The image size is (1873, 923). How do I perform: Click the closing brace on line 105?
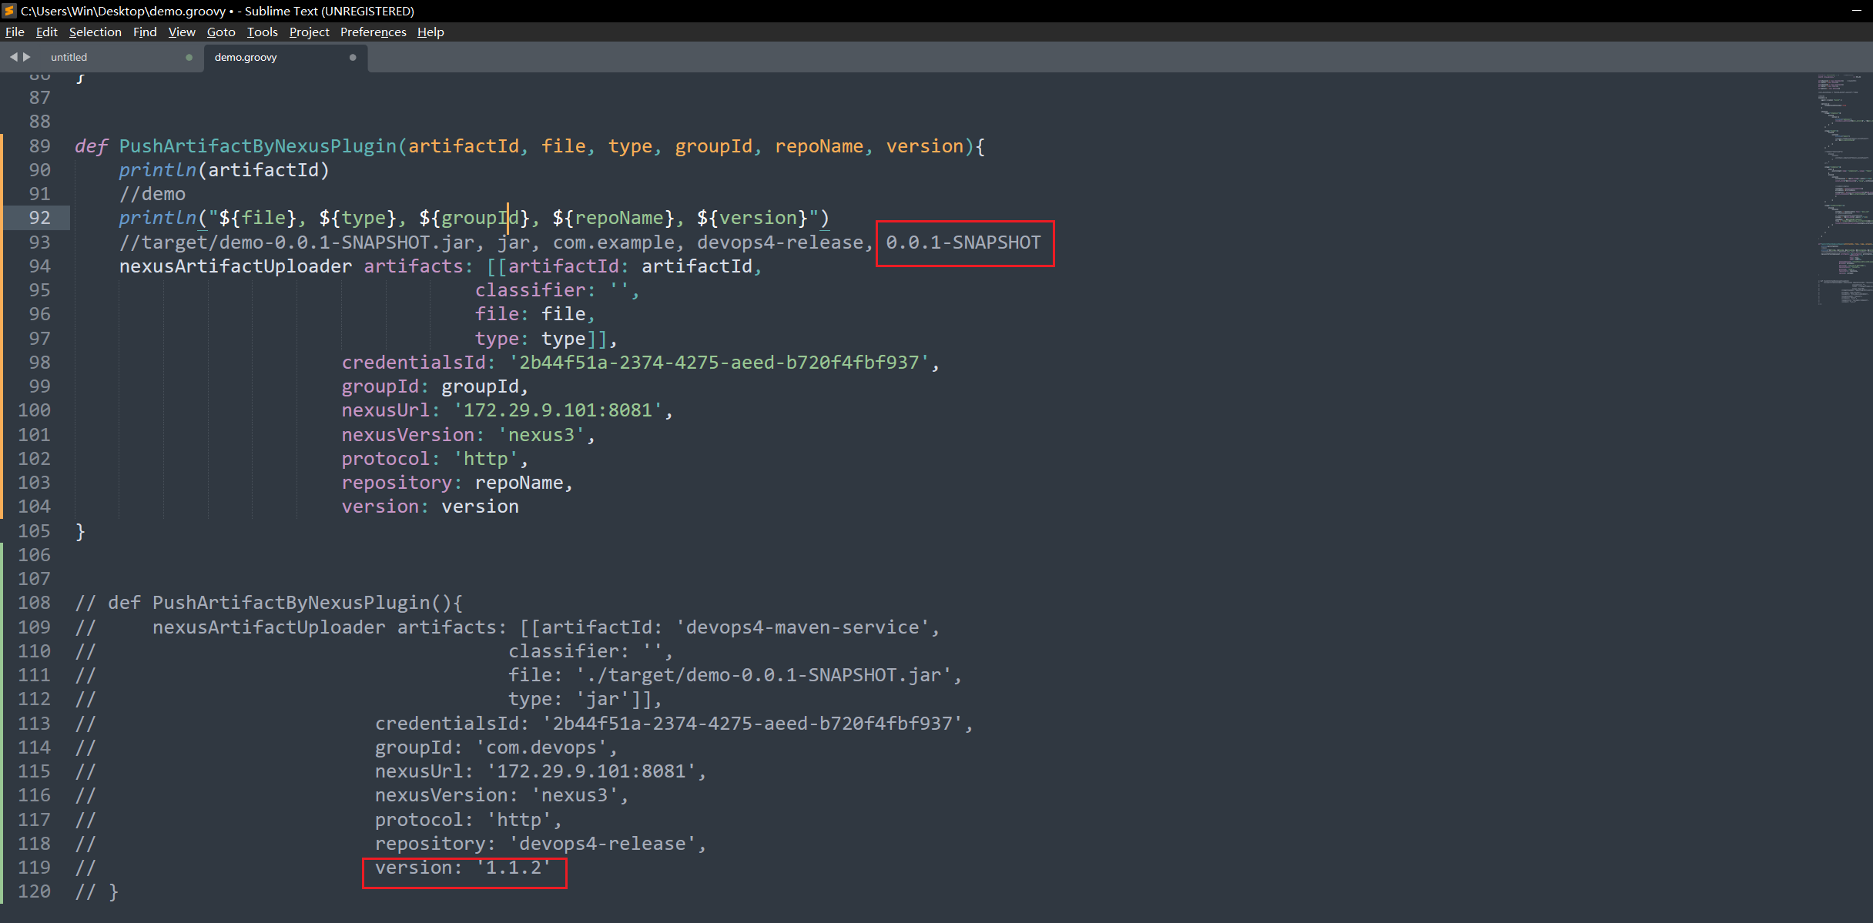coord(80,531)
